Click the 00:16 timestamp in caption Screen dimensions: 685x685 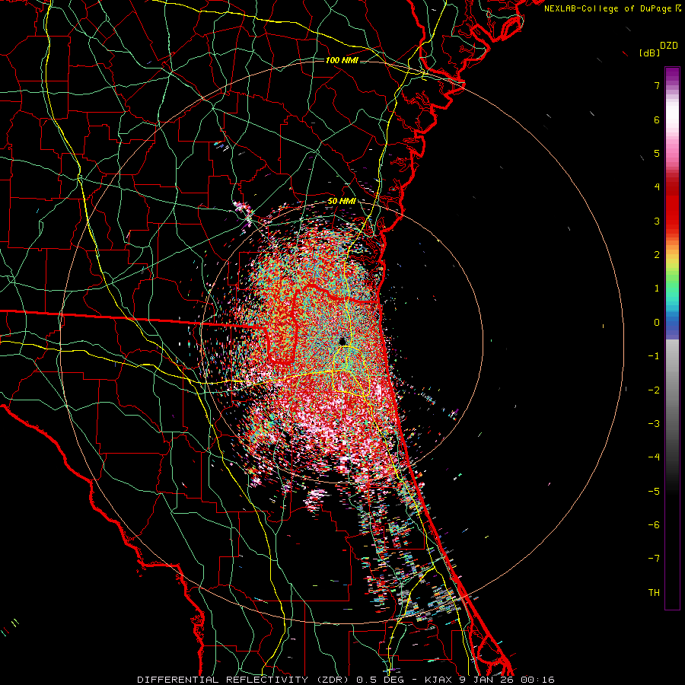538,680
